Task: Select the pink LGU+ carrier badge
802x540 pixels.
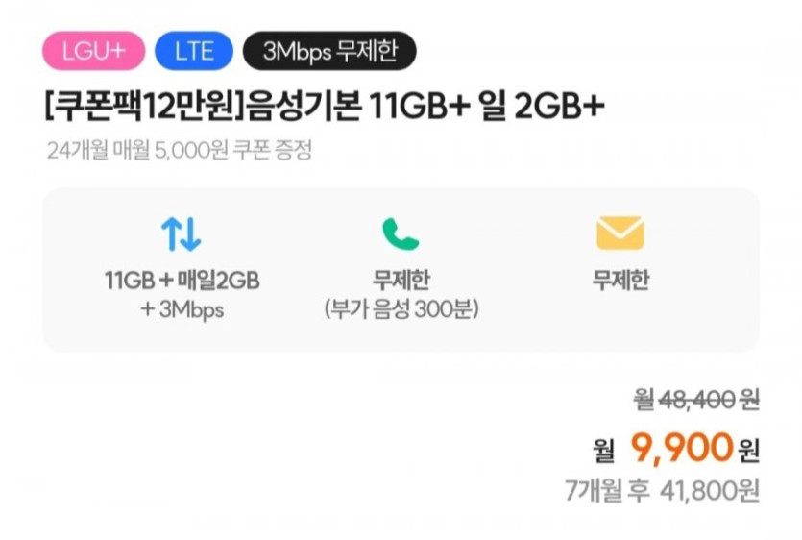Action: tap(93, 51)
